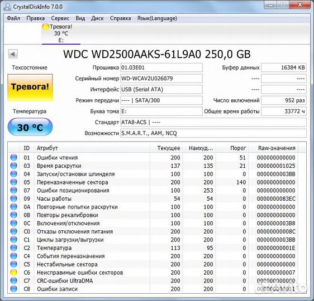
Task: Click status icon for C5 Нестабильные сектора
Action: [x=14, y=264]
